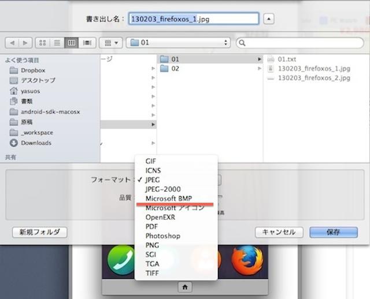Image resolution: width=370 pixels, height=299 pixels.
Task: Click the 保存 save button
Action: point(333,232)
